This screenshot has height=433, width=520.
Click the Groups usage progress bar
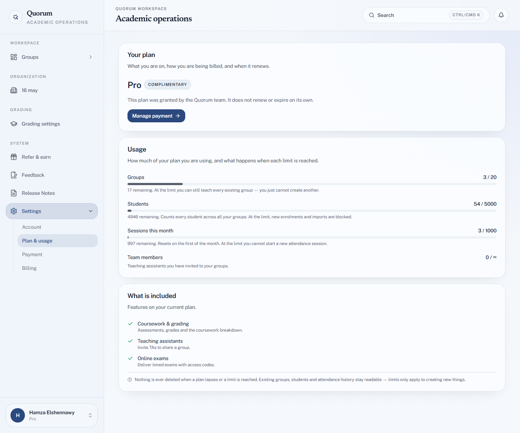pyautogui.click(x=312, y=184)
